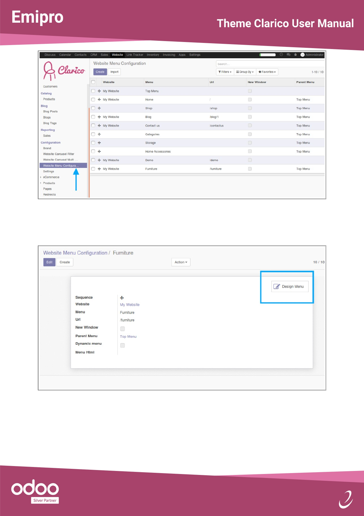The height and width of the screenshot is (516, 364).
Task: Click the Clarico chair logo
Action: coord(64,71)
